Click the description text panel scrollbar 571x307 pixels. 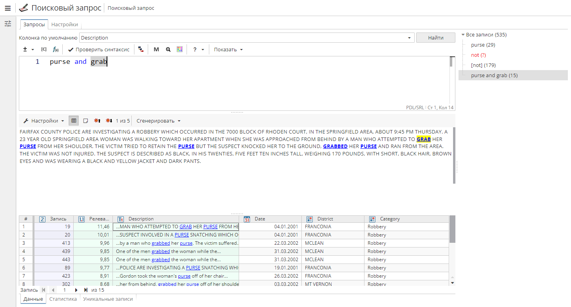click(x=454, y=155)
